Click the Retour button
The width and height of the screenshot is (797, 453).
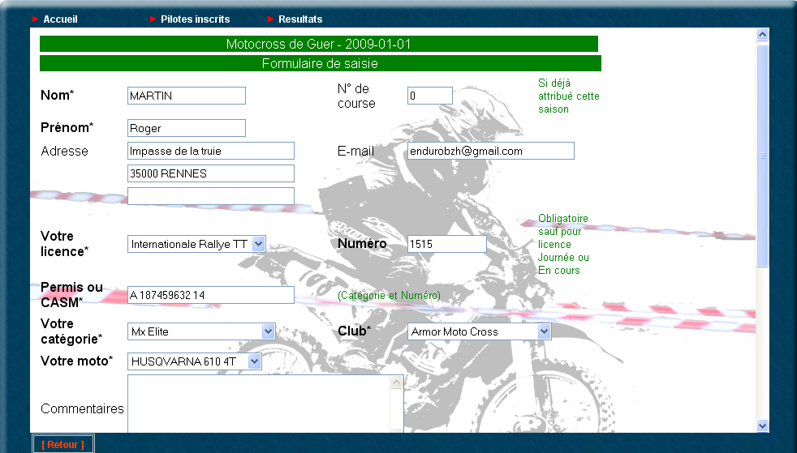click(x=63, y=444)
